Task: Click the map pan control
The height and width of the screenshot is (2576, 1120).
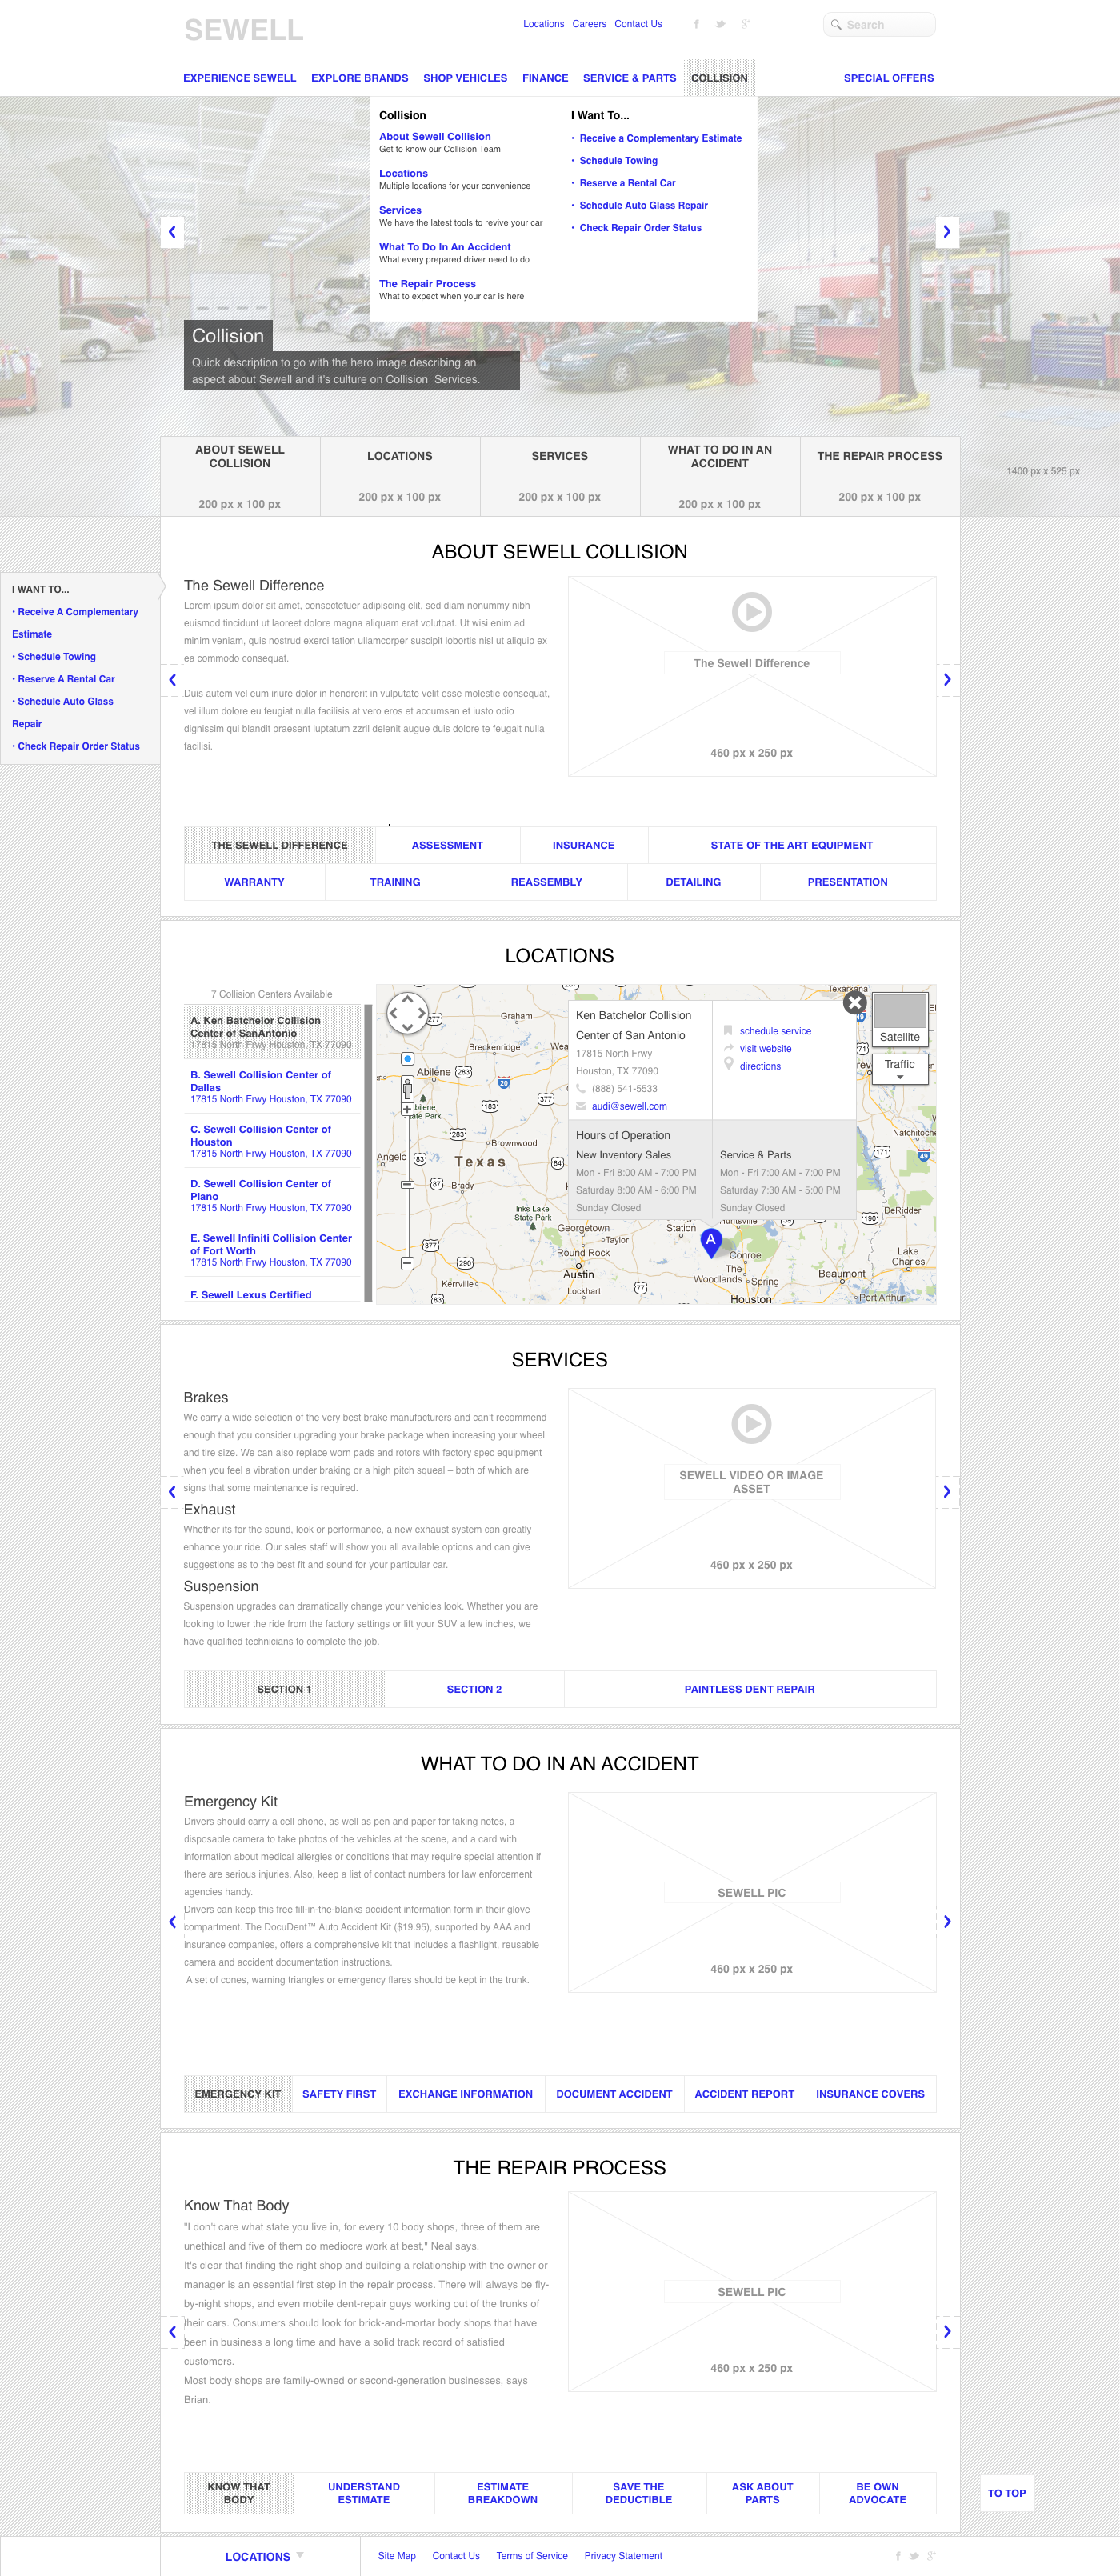Action: click(408, 1013)
